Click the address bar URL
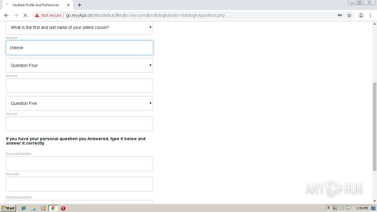The height and width of the screenshot is (212, 377). coord(145,15)
